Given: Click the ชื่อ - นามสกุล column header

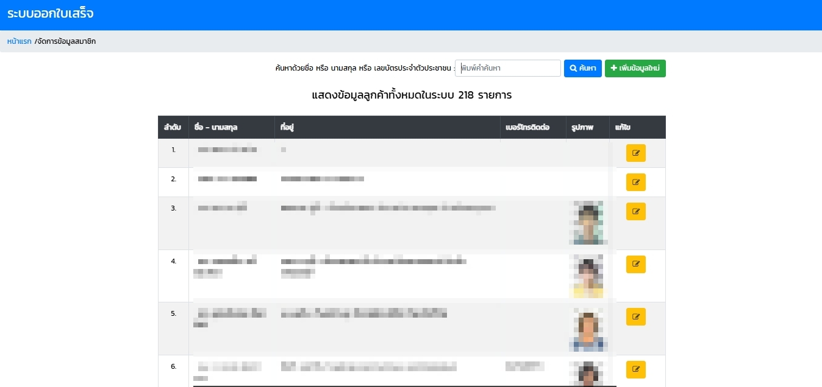Looking at the screenshot, I should pos(215,128).
